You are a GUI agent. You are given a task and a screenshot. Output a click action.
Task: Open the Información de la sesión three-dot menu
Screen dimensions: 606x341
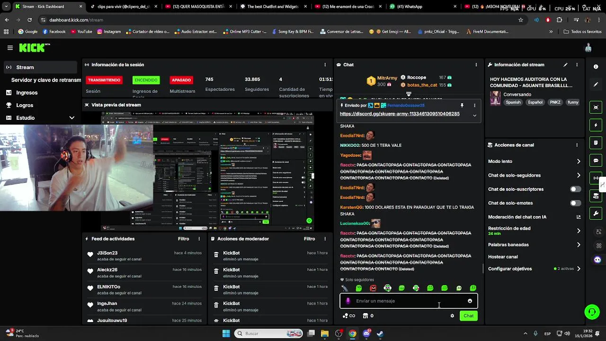point(325,65)
